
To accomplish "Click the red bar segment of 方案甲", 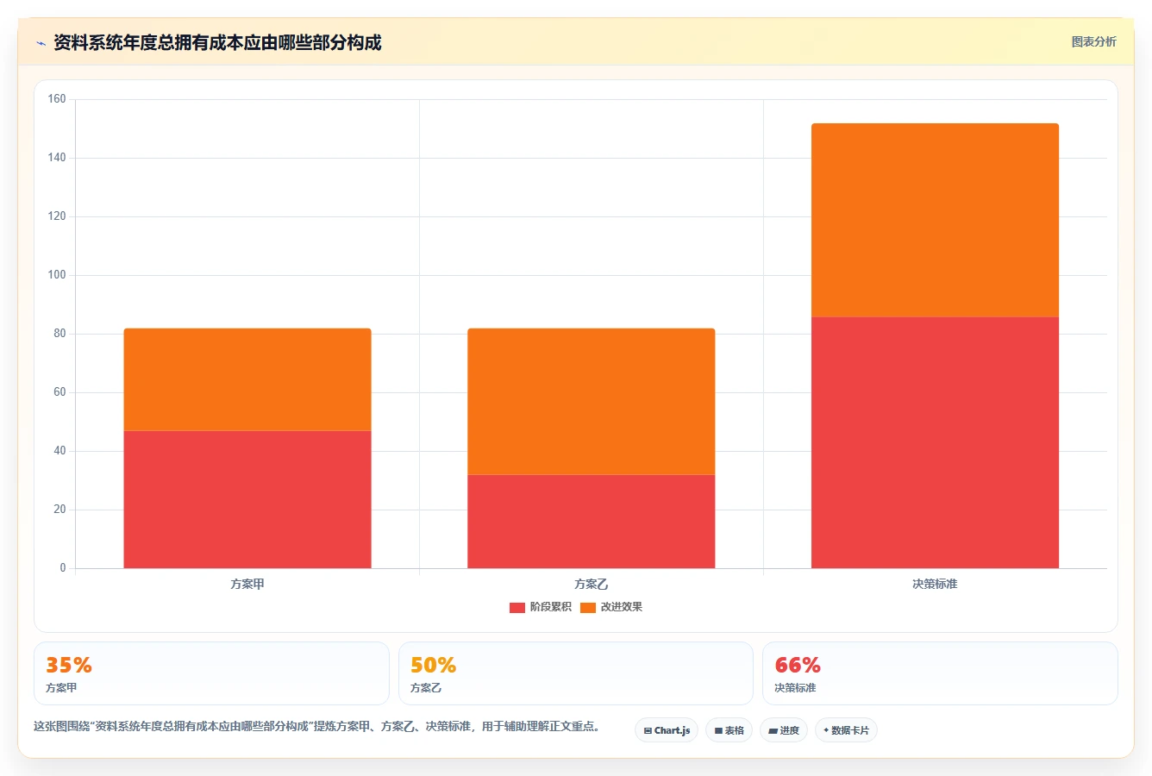I will coord(247,499).
